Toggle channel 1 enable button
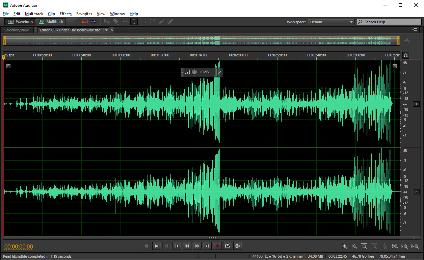Viewport: 424px width, 260px height. coord(416,104)
